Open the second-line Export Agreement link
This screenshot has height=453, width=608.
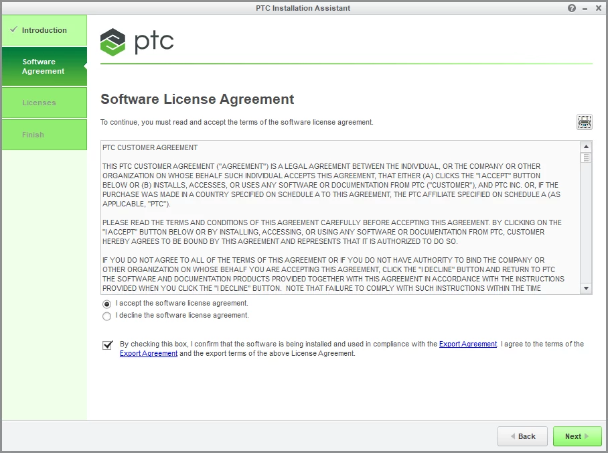149,353
